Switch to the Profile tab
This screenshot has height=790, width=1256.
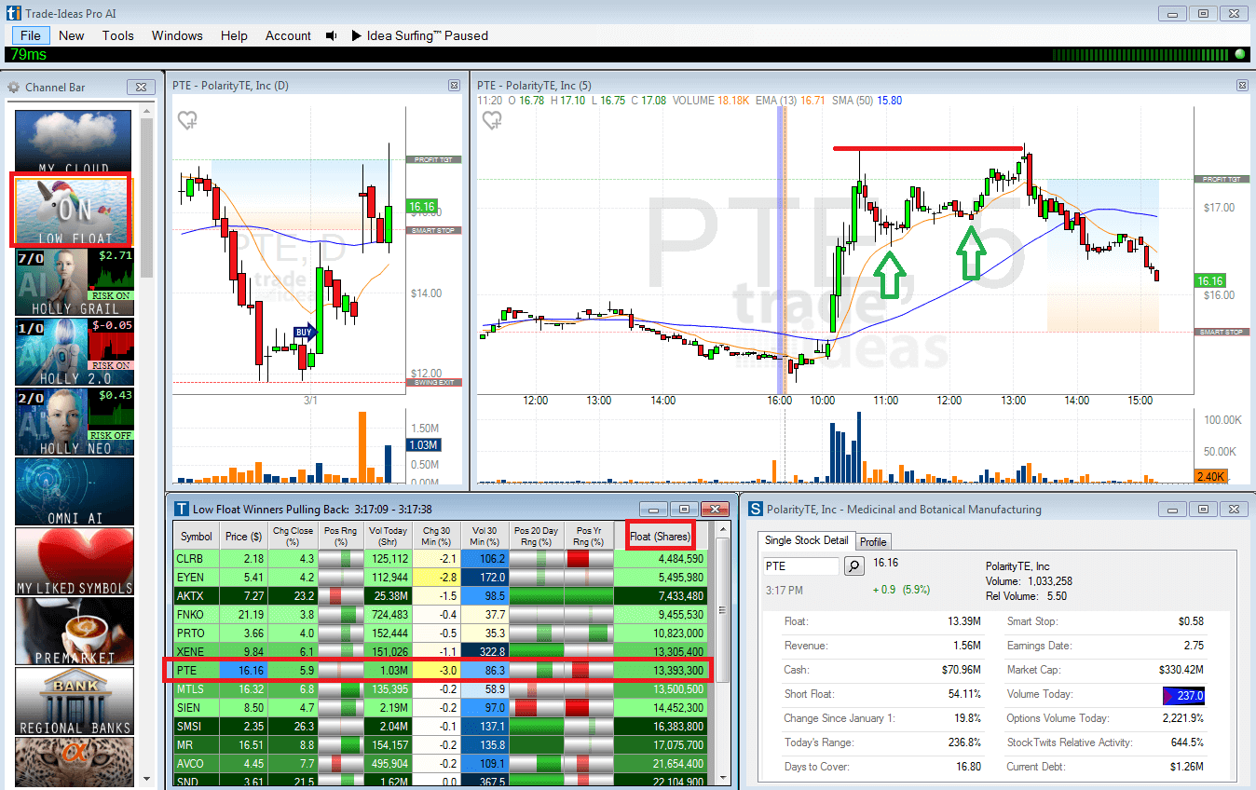pyautogui.click(x=873, y=541)
